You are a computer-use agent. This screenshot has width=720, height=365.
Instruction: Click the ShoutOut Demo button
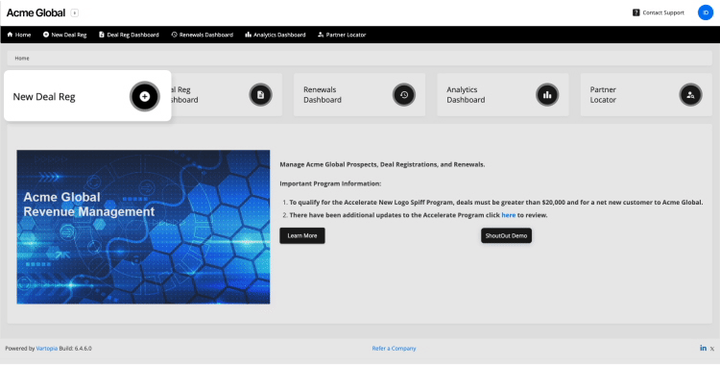coord(506,235)
